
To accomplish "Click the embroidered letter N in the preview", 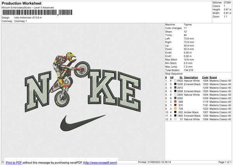I will 38,92.
